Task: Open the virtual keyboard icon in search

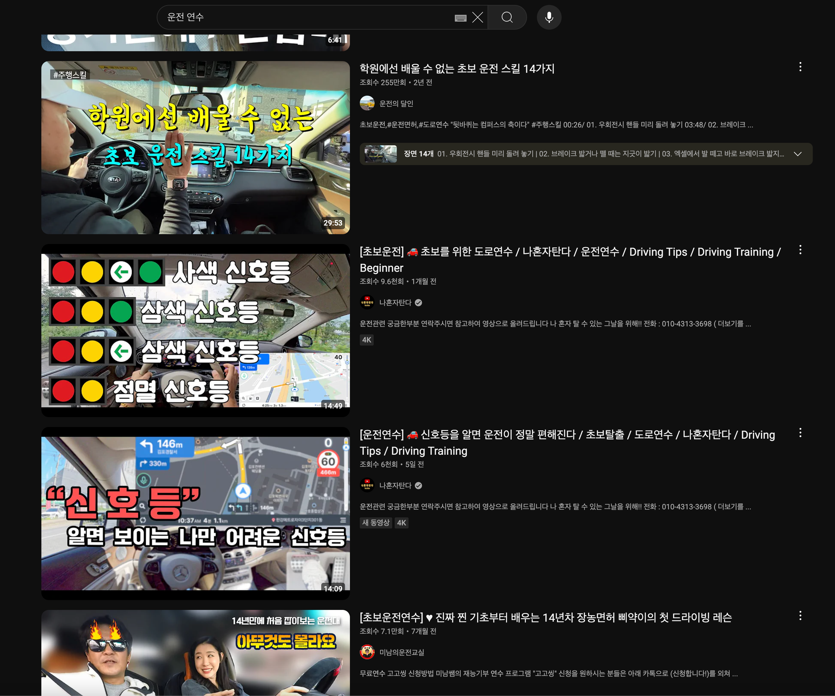Action: (x=460, y=18)
